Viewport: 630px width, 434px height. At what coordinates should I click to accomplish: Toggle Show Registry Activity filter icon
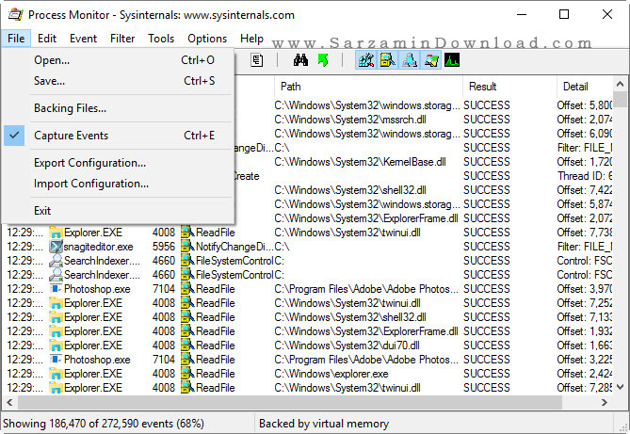coord(366,60)
